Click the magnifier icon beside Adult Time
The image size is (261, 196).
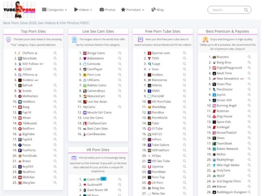point(249,73)
